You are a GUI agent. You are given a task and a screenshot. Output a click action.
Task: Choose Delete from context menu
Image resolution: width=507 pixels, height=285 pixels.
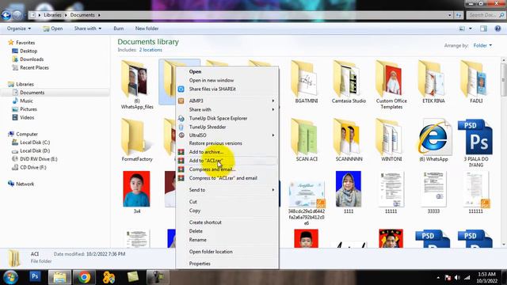196,231
